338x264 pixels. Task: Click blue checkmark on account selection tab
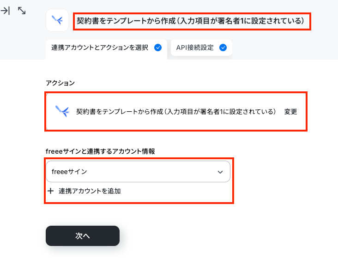click(158, 48)
